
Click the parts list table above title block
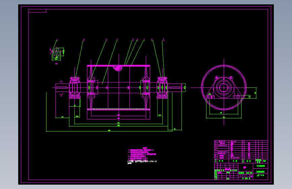(241, 152)
